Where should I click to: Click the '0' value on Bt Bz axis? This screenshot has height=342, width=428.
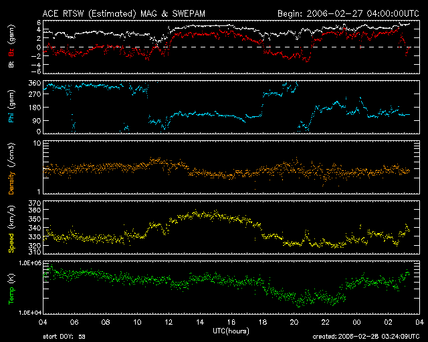(x=39, y=47)
